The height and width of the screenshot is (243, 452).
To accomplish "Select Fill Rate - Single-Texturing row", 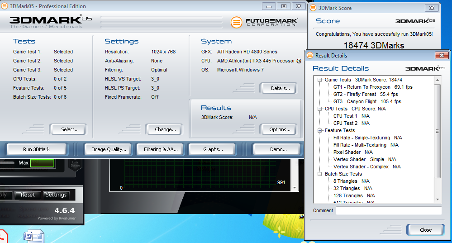I will pos(367,138).
